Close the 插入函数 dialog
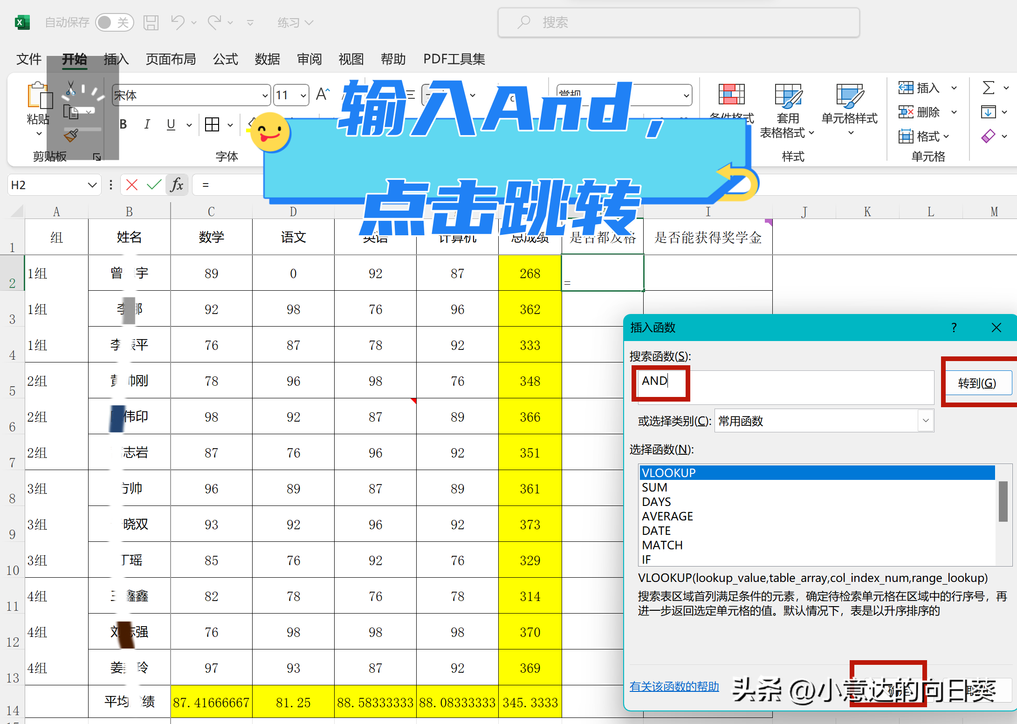The image size is (1017, 724). [x=996, y=328]
